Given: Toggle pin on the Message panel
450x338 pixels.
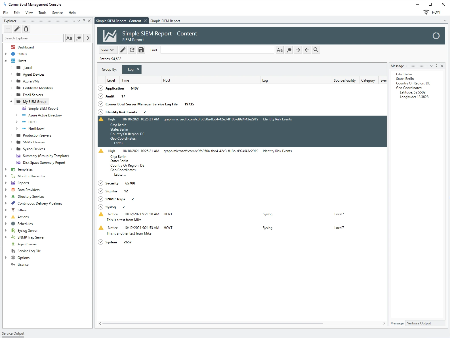Looking at the screenshot, I should 436,66.
